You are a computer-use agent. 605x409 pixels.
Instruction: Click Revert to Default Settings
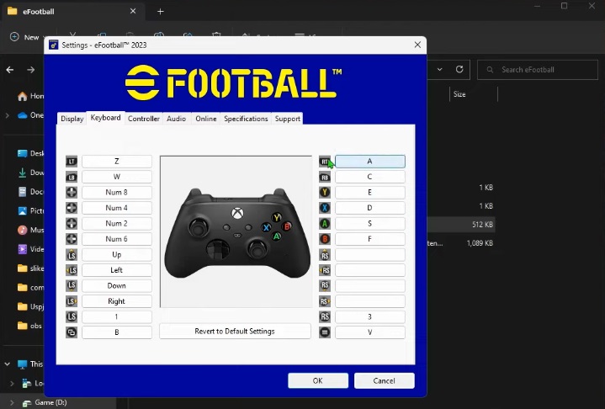(x=235, y=331)
